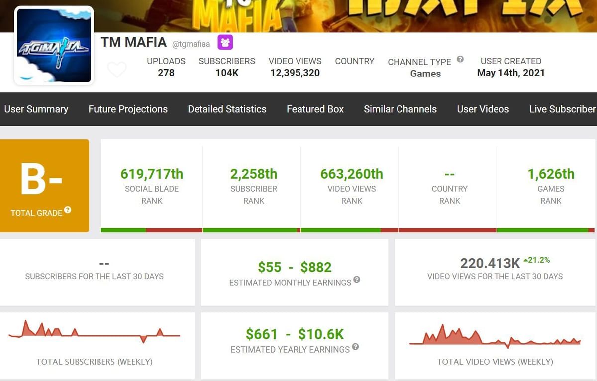The height and width of the screenshot is (381, 597).
Task: Switch to the User Summary tab
Action: point(36,109)
